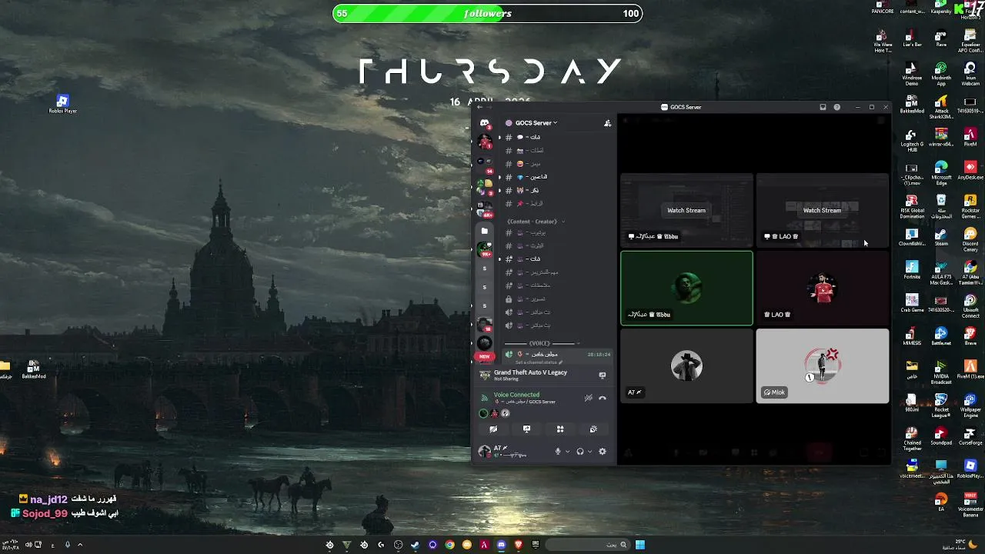Open the soundboard icon in the voice panel

tap(593, 429)
